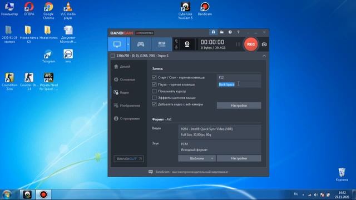The image size is (356, 200).
Task: Open the ОПЕРА browser desktop icon
Action: 29,9
